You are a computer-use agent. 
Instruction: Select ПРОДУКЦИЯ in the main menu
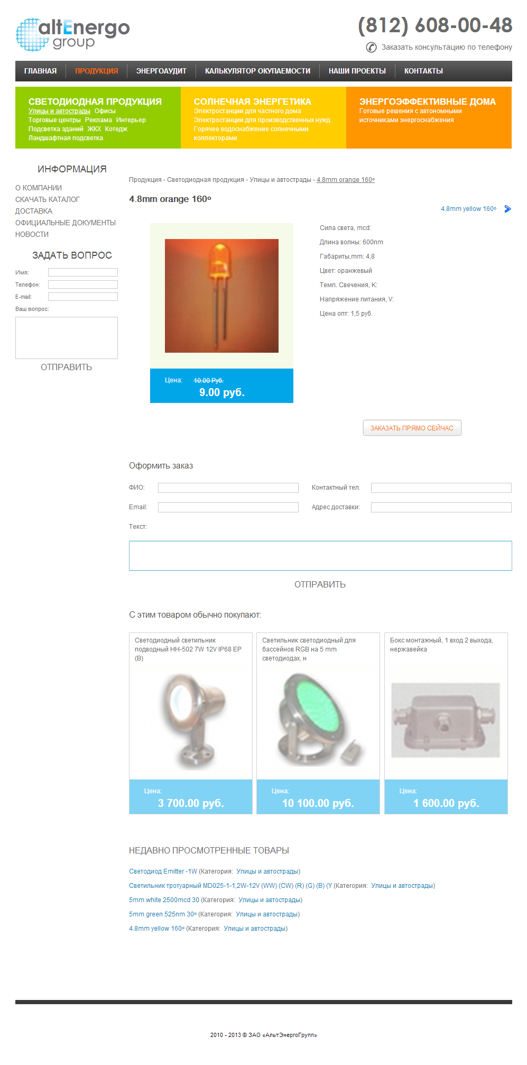click(97, 71)
